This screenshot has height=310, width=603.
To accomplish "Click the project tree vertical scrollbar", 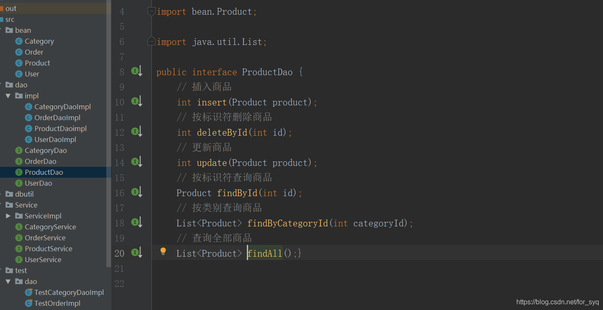I will [109, 134].
